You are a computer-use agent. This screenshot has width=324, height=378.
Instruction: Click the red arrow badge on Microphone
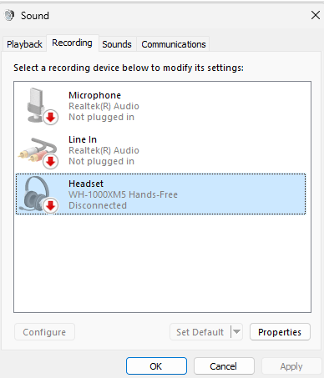[51, 118]
